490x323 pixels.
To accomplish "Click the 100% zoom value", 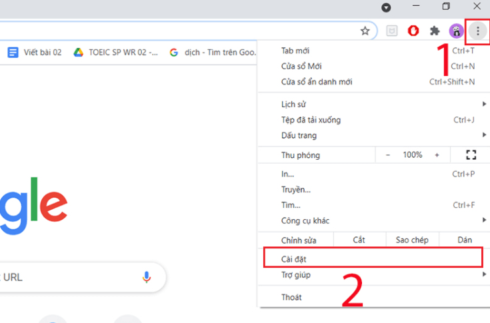I will coord(413,155).
